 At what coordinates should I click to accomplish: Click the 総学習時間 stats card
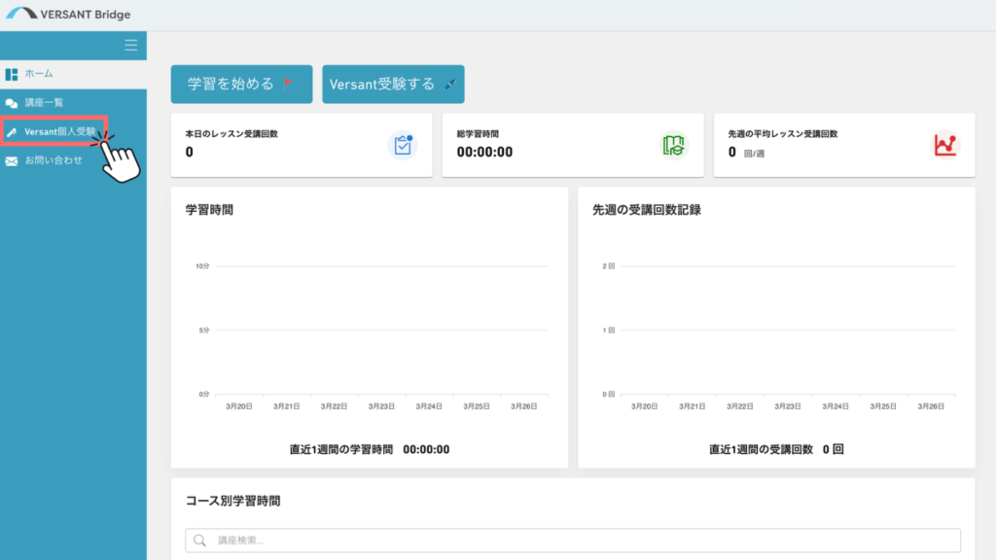pos(573,145)
